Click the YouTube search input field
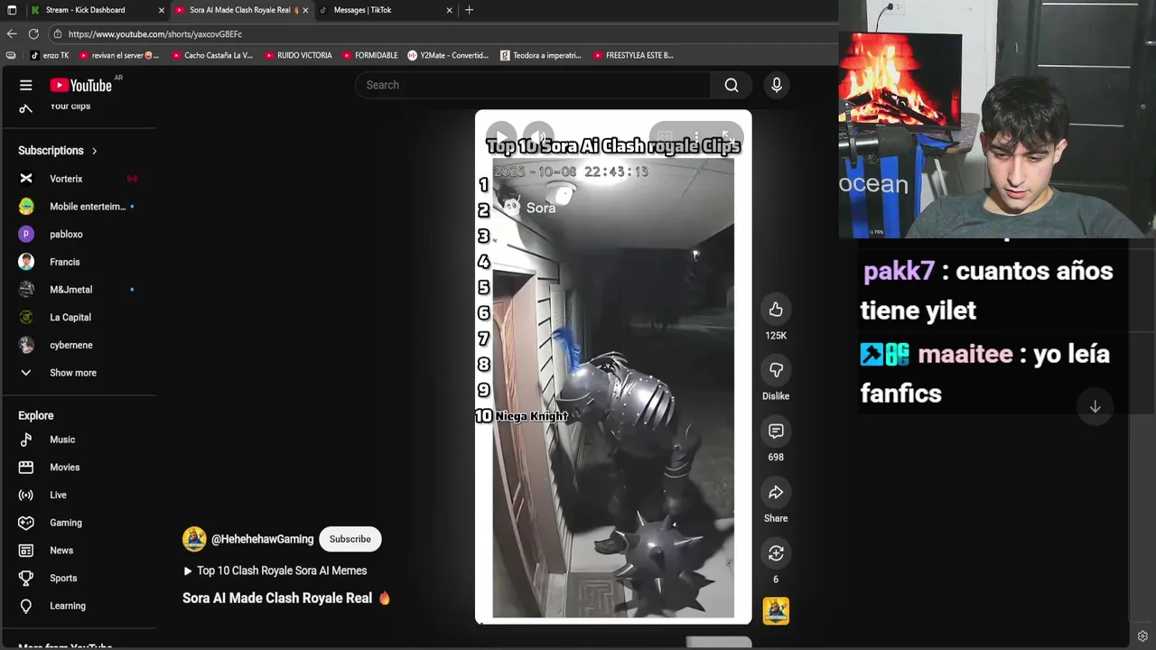This screenshot has width=1156, height=650. (533, 85)
